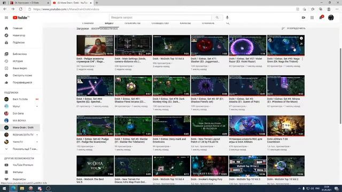
Task: Open DotA Main Settings video thumbnail
Action: pyautogui.click(x=133, y=45)
